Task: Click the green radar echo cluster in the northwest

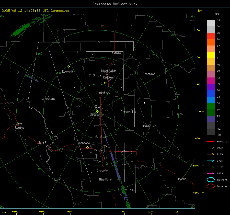Action: (21, 30)
